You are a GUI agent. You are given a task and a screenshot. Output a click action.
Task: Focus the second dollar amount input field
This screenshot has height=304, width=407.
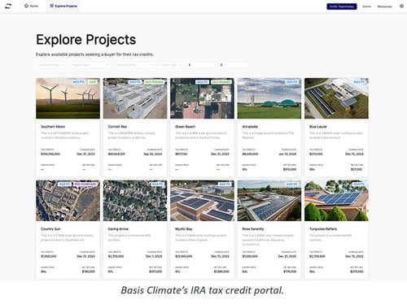[232, 65]
